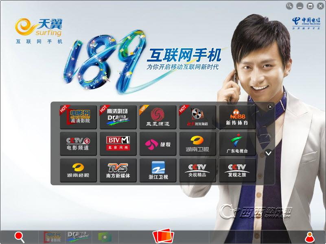The width and height of the screenshot is (326, 244).
Task: Open the HOT 时光频道 film reel tile
Action: coord(197,117)
